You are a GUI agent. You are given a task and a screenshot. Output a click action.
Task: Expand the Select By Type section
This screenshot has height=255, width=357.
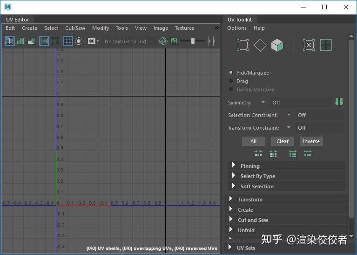click(286, 176)
